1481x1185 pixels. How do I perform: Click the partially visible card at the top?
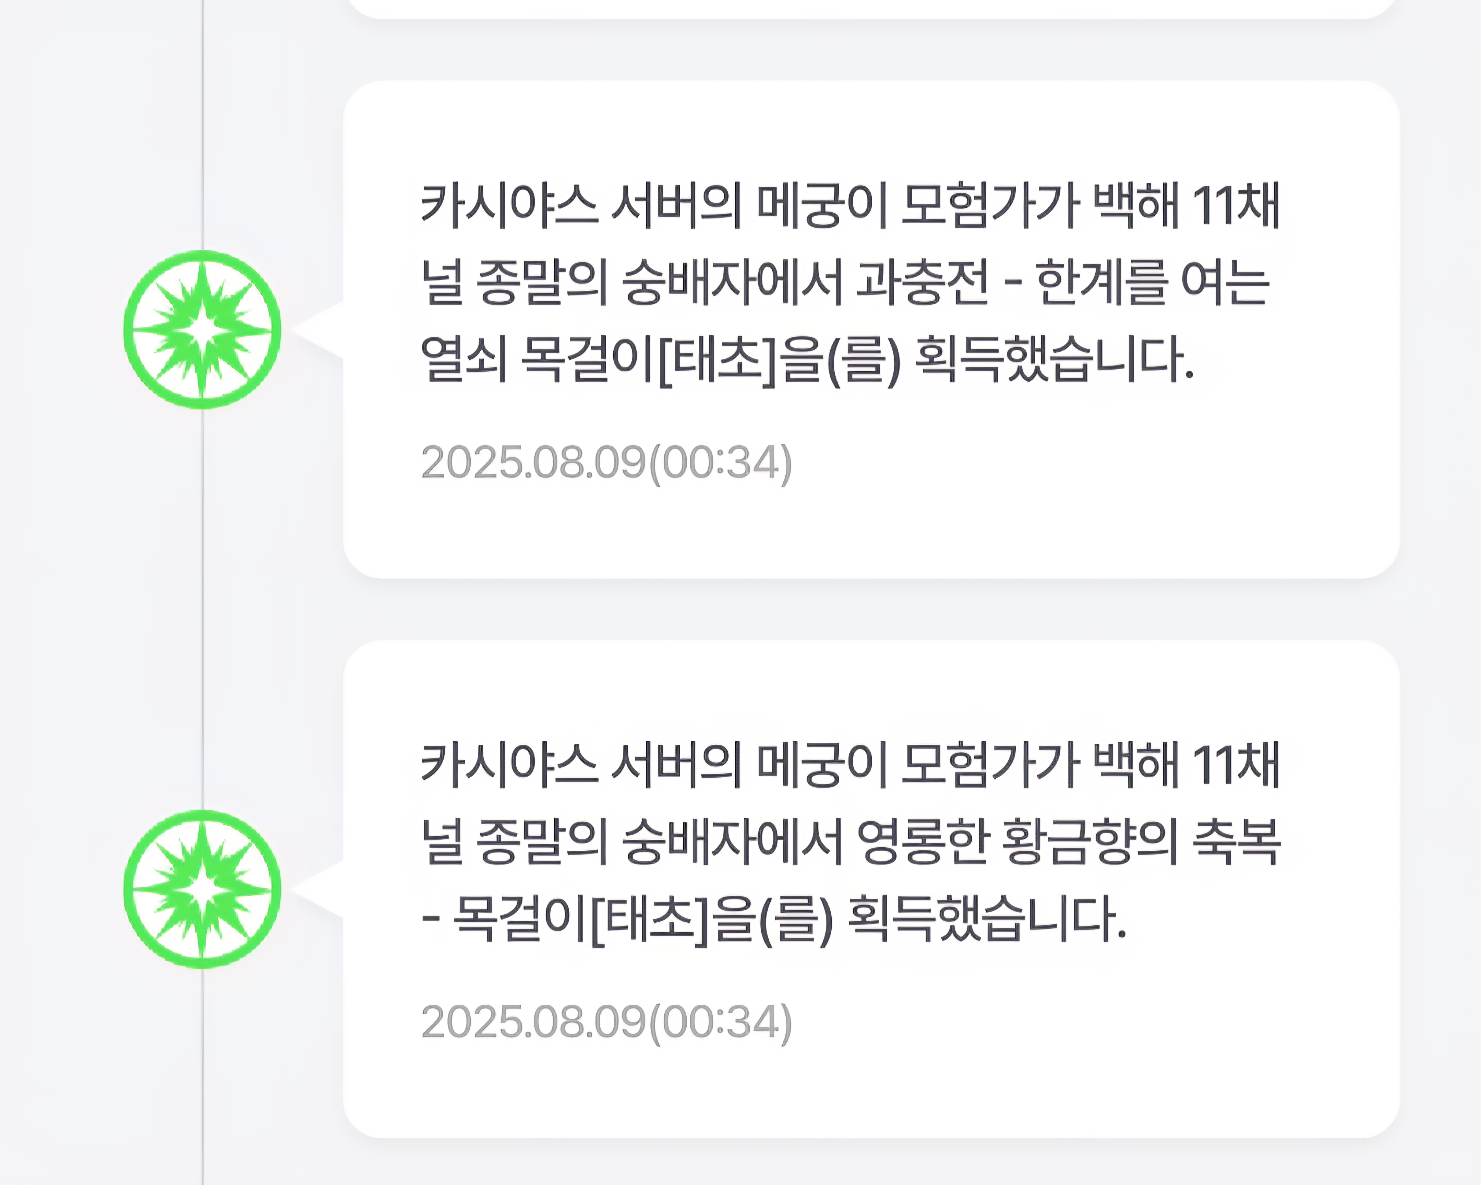pos(871,8)
